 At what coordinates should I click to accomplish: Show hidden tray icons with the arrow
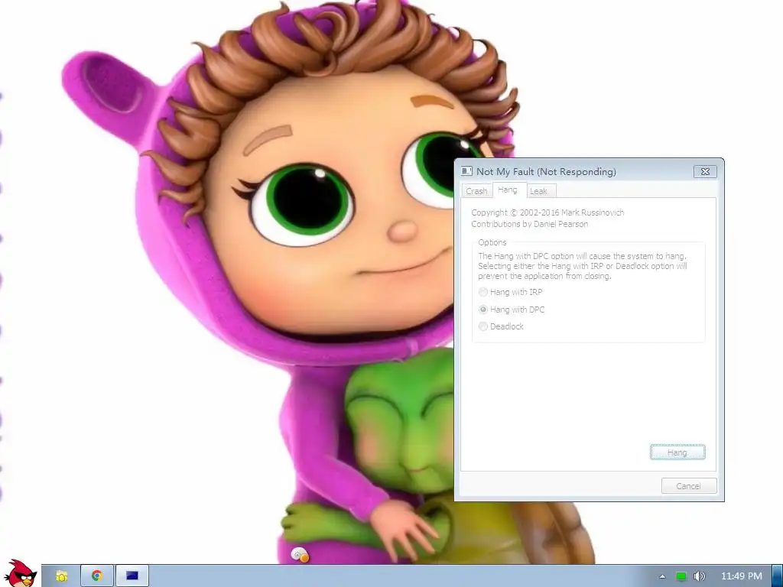pyautogui.click(x=662, y=576)
